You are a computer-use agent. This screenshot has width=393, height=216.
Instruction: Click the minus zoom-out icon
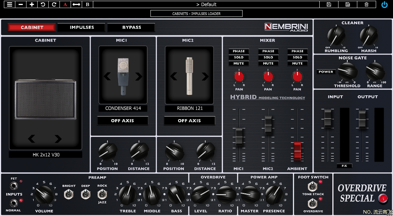(x=21, y=5)
